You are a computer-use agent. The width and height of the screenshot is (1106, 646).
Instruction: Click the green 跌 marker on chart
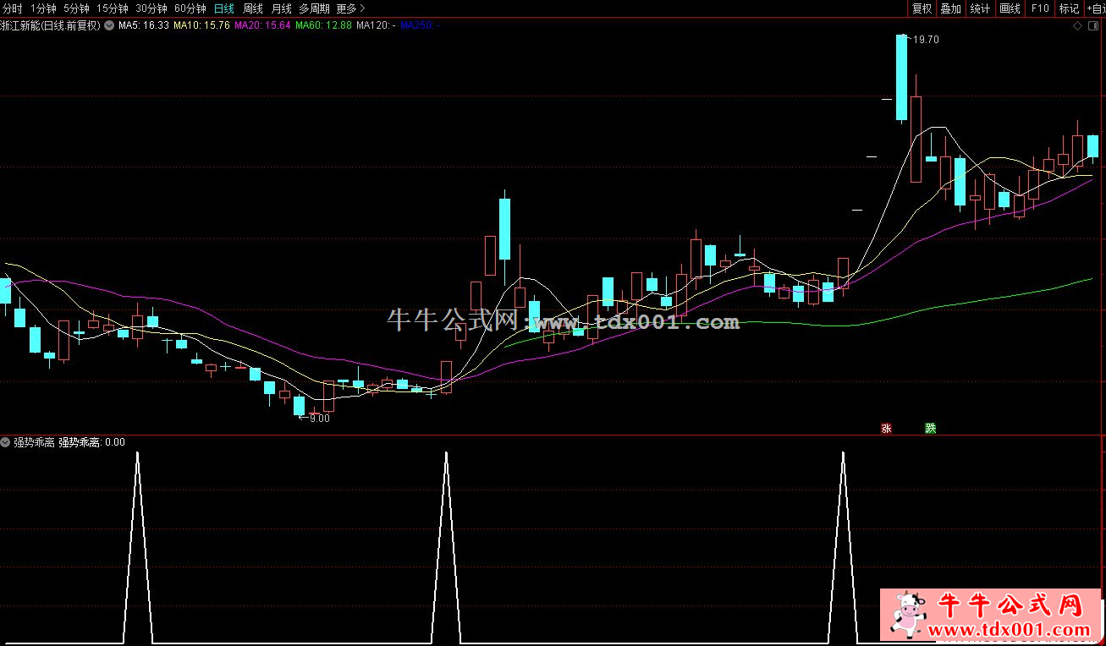pyautogui.click(x=931, y=429)
